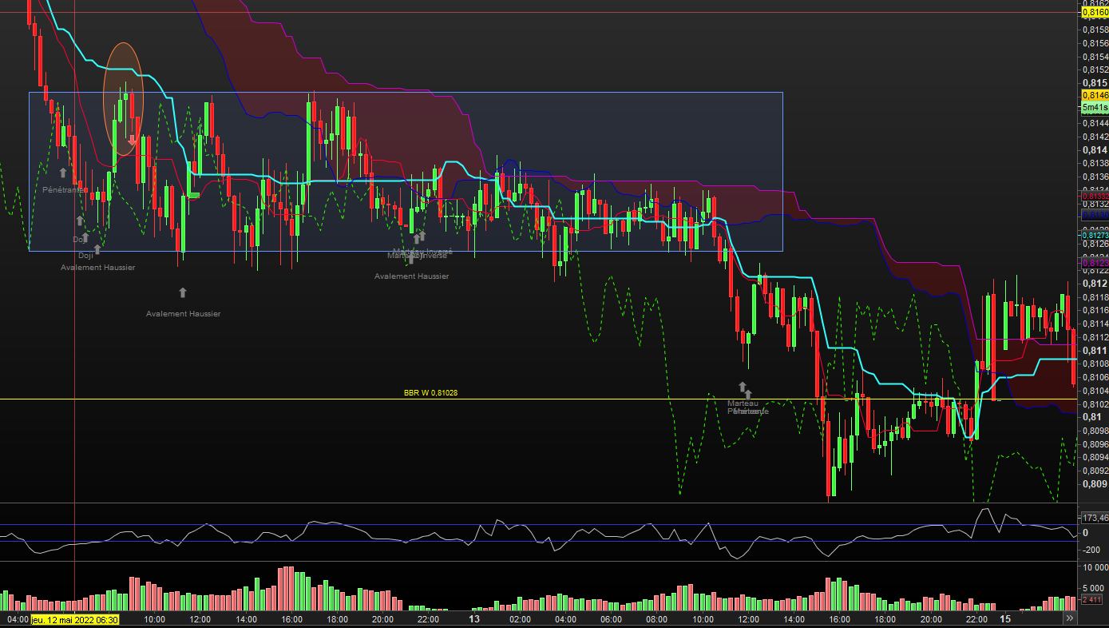Click the double-chevron scroll forward button

point(1070,618)
